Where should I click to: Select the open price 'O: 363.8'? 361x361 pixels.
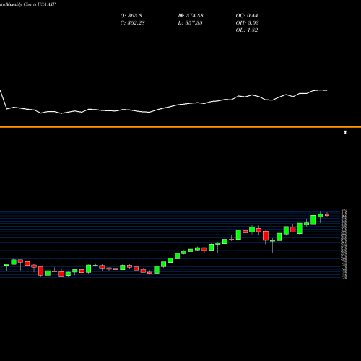click(131, 16)
